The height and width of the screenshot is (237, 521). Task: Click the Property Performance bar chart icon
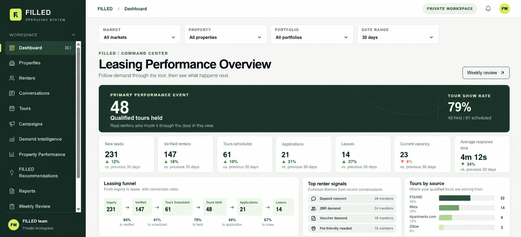(12, 154)
